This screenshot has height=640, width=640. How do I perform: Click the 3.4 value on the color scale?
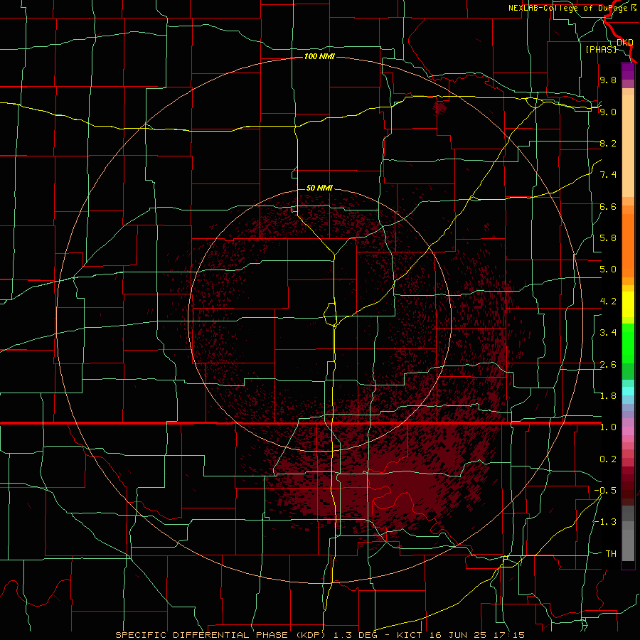(608, 333)
